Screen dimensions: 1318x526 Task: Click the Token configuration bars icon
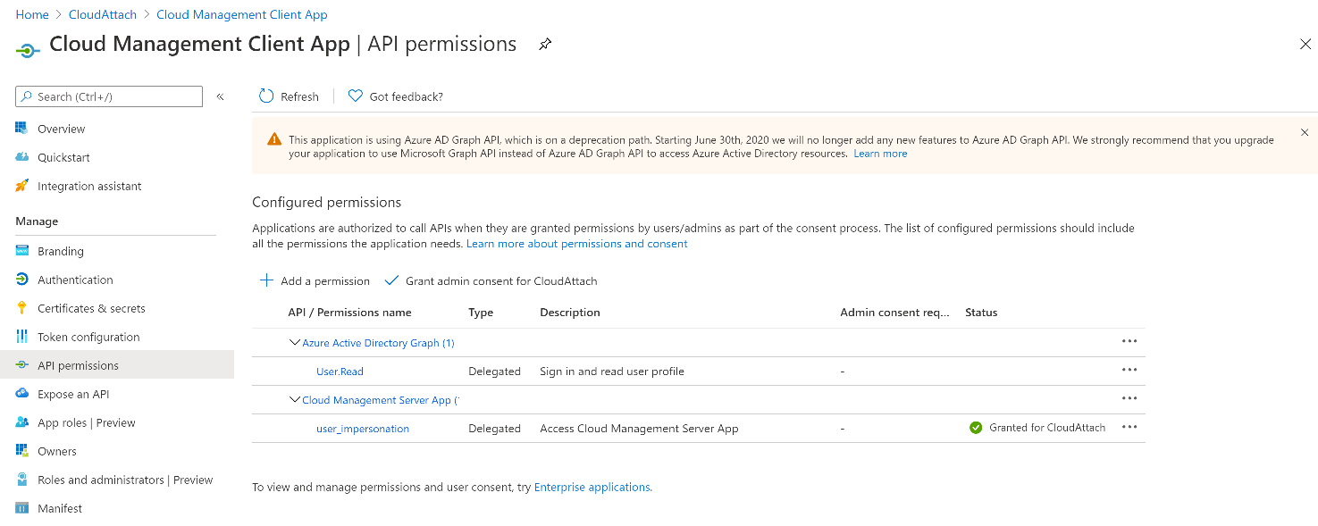click(x=22, y=337)
